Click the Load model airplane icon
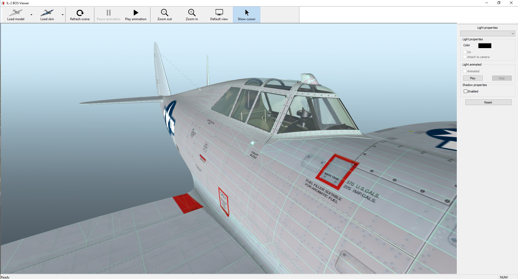Viewport: 518px width, 279px height. click(x=16, y=13)
